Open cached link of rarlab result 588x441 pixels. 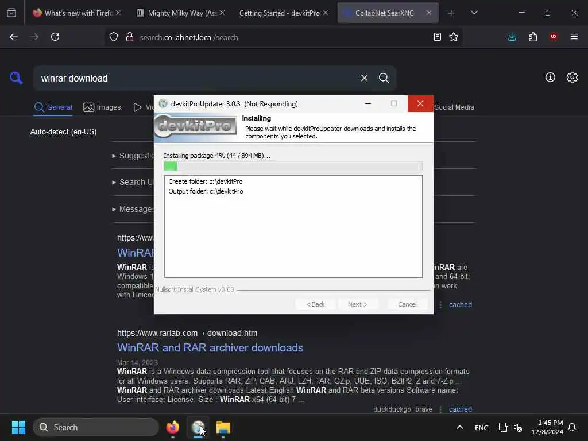[x=461, y=409]
